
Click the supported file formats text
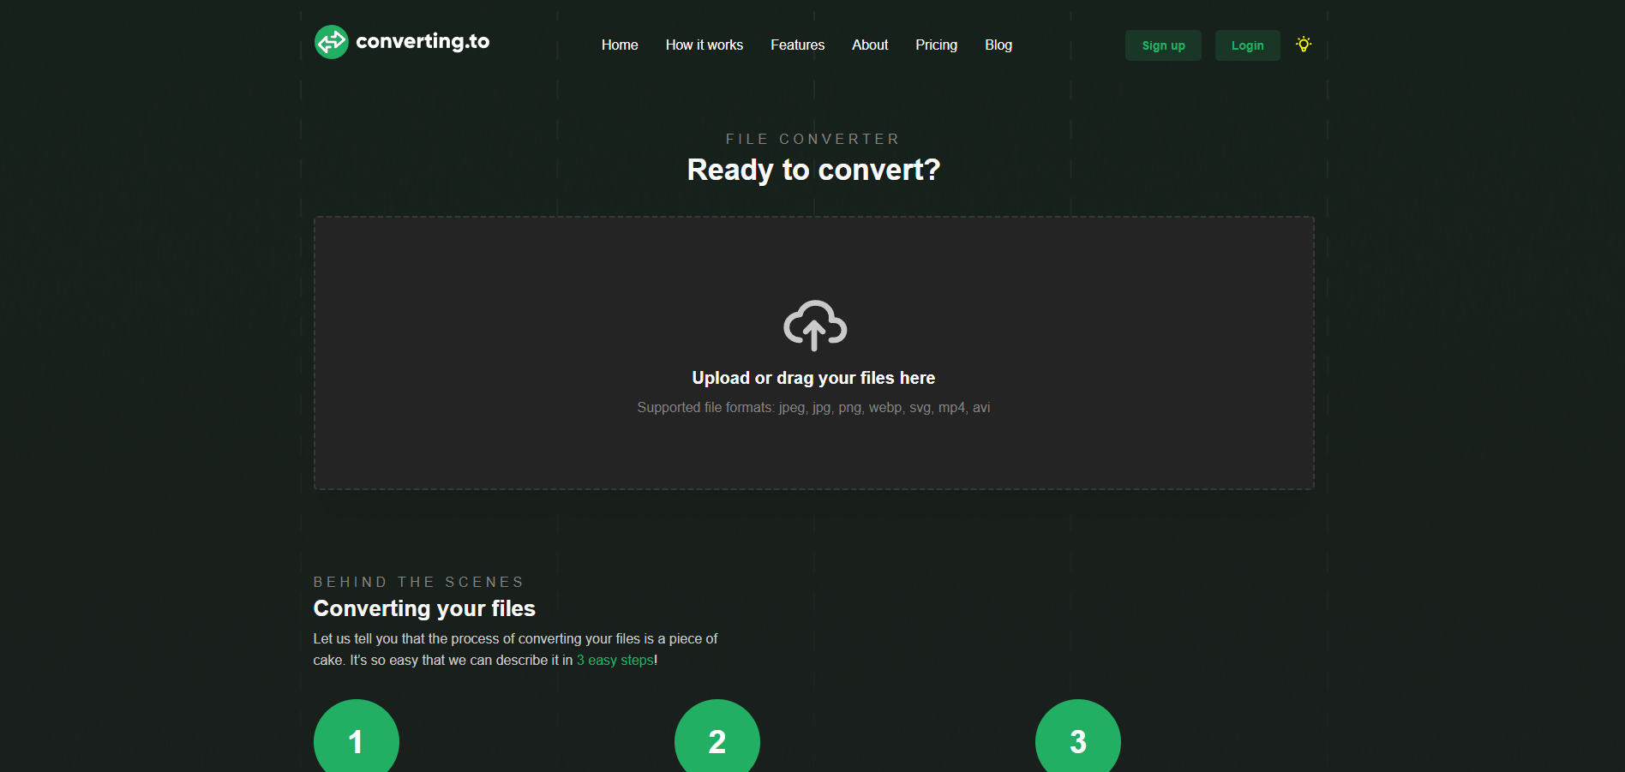click(813, 408)
